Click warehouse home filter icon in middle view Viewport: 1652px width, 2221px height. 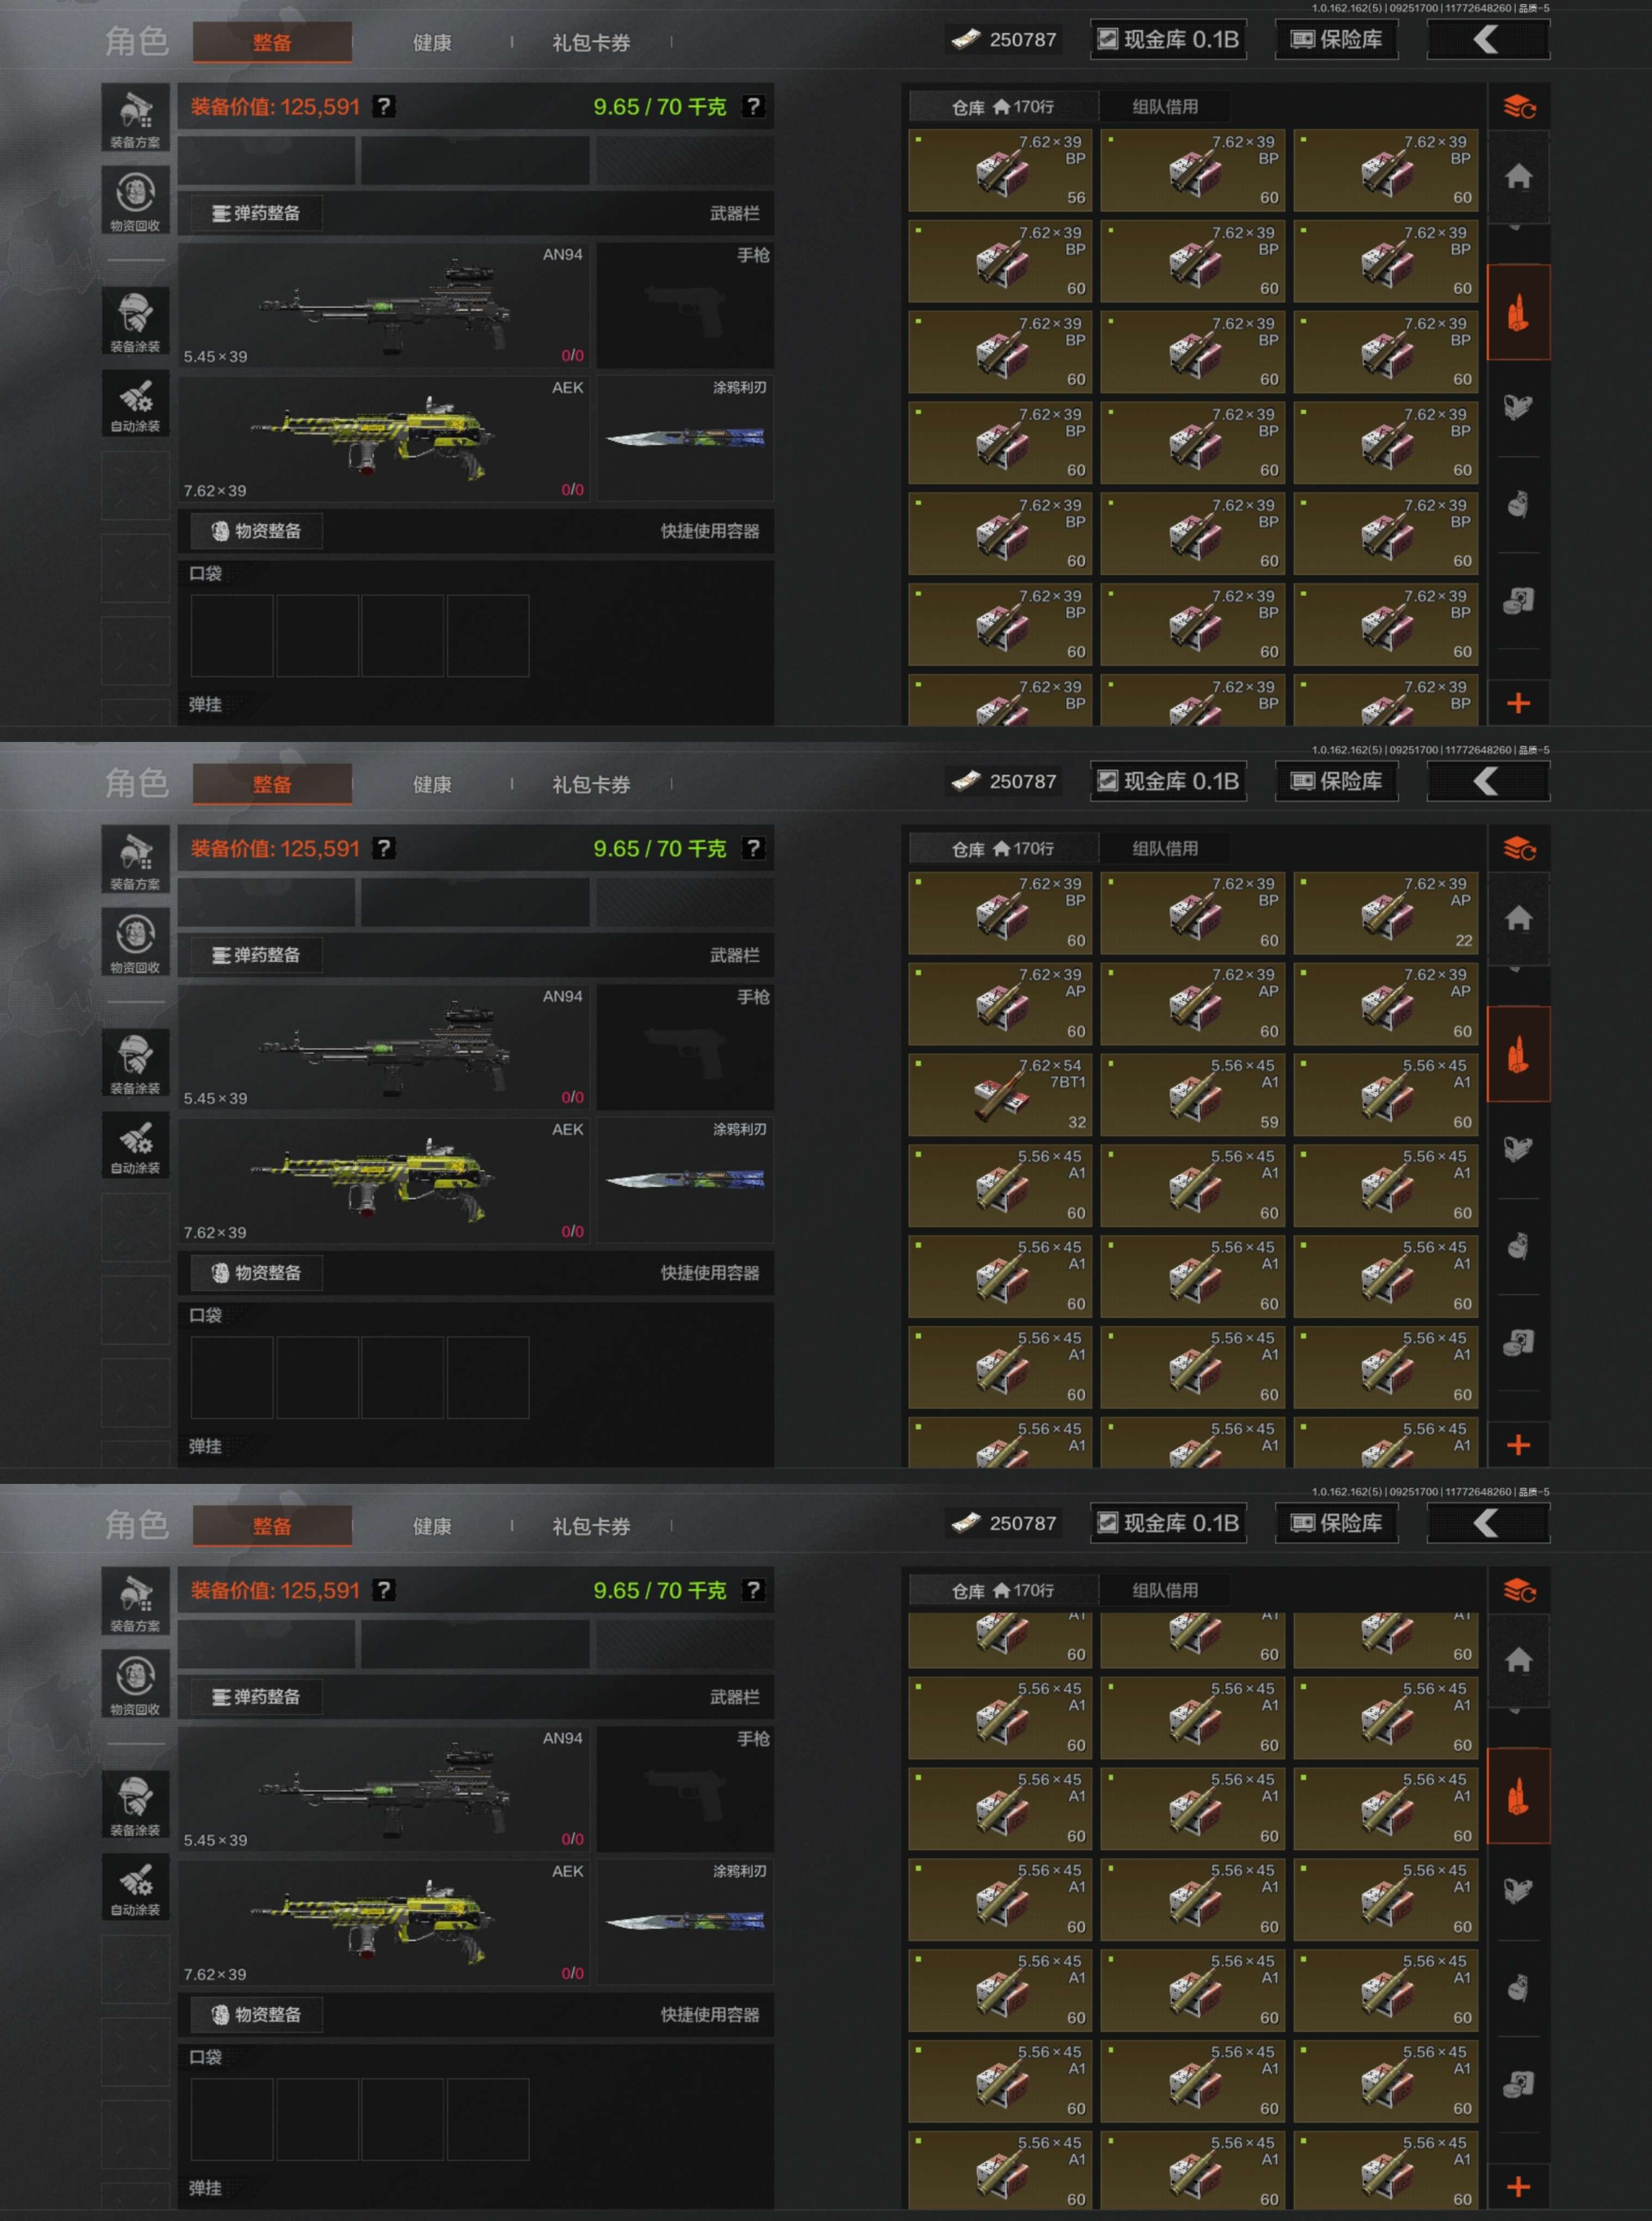1518,918
